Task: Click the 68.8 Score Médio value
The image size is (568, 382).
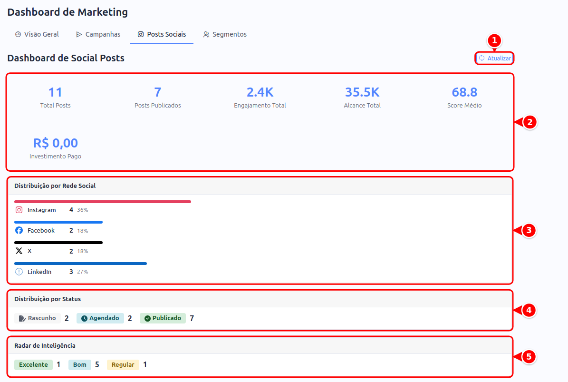Action: (x=464, y=92)
